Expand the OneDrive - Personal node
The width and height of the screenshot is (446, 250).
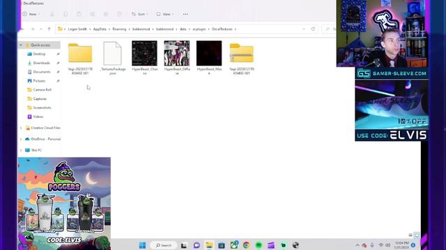21,139
